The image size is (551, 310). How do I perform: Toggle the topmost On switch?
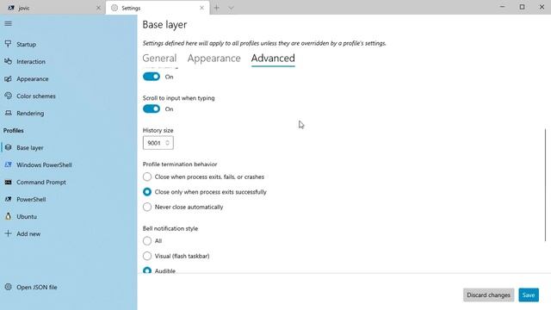[152, 77]
